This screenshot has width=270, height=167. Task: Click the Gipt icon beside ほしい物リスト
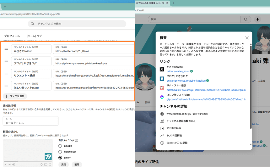pyautogui.click(x=162, y=97)
